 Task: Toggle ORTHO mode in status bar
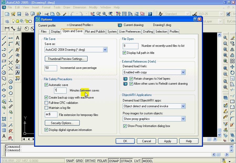coord(90,161)
